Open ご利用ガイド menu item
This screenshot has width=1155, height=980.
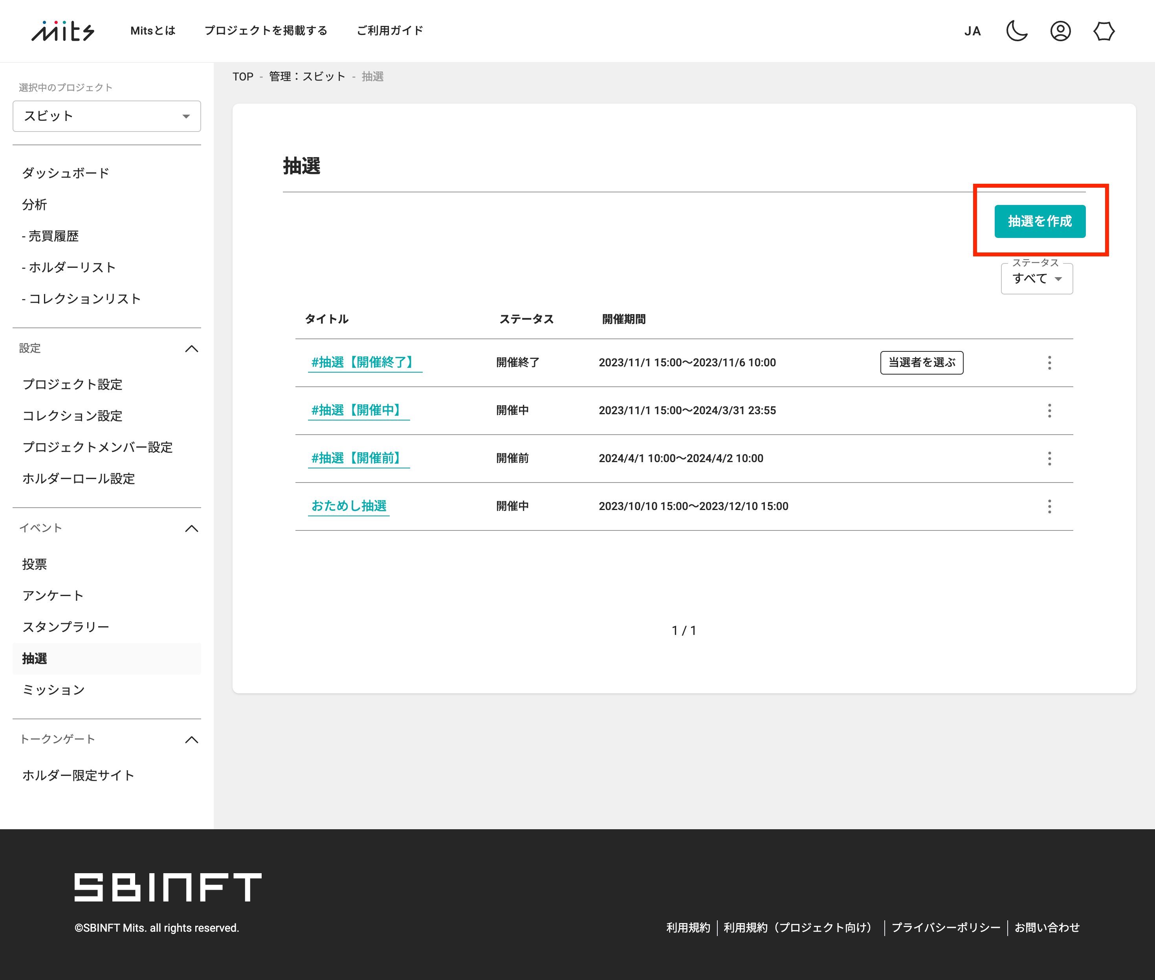click(x=390, y=31)
